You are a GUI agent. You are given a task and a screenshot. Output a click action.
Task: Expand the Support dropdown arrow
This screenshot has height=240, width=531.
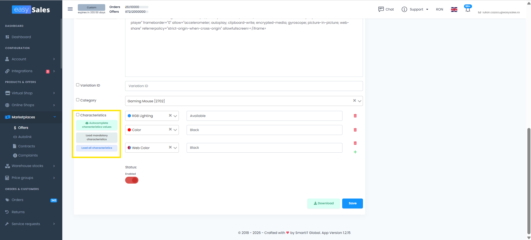[427, 9]
